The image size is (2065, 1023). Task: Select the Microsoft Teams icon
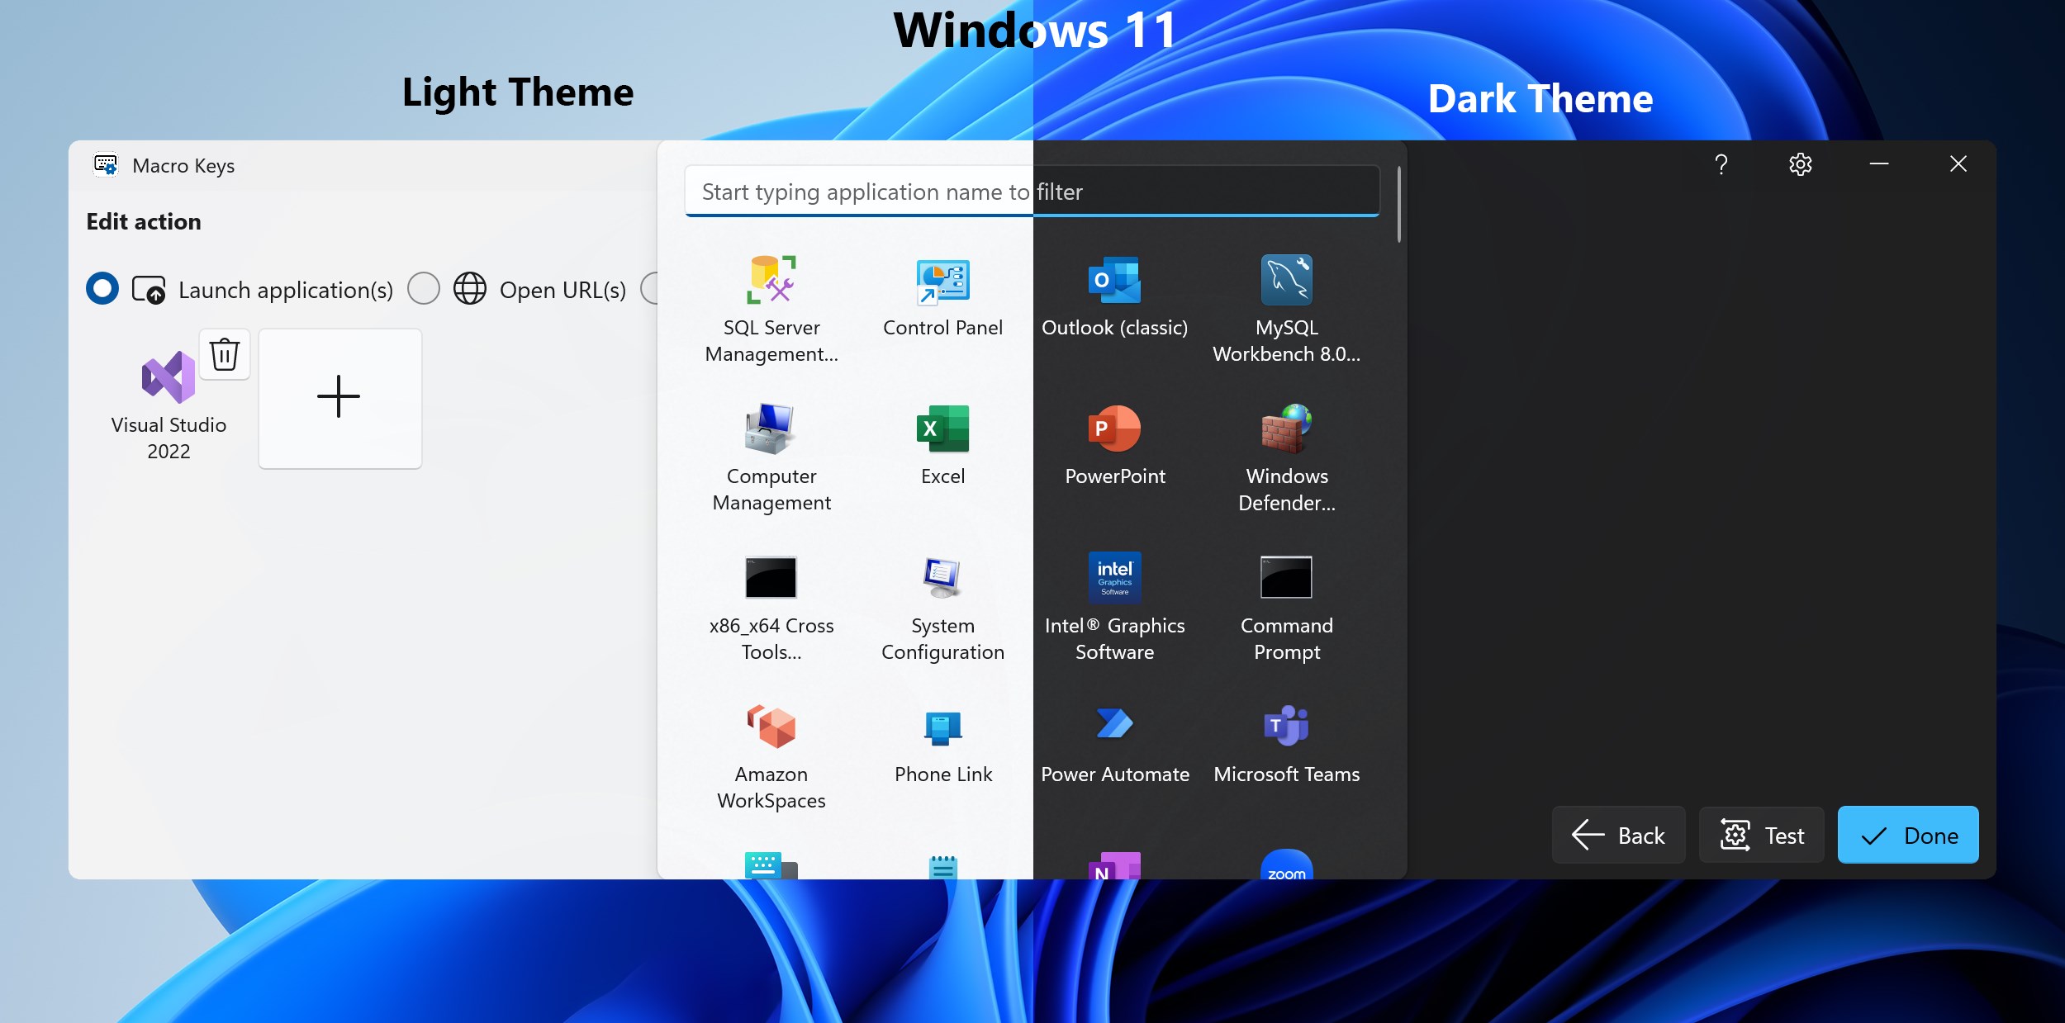pos(1286,726)
